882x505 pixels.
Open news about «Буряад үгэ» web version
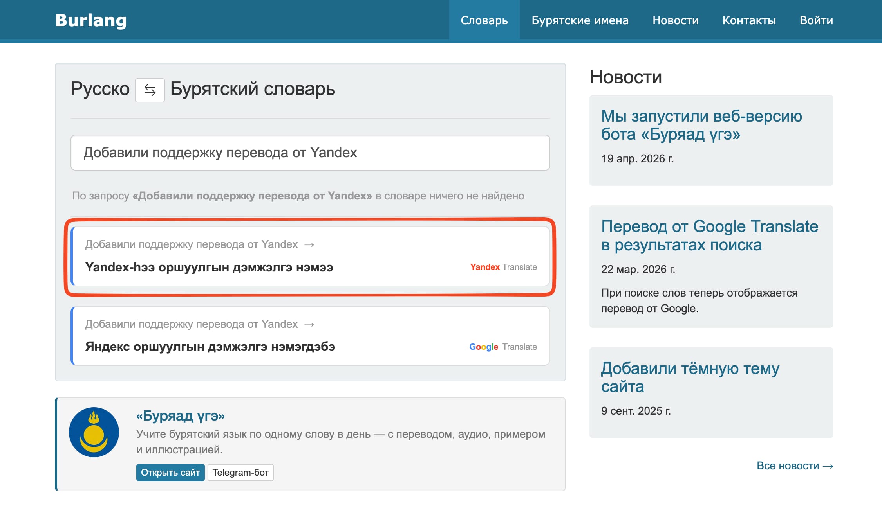(701, 125)
